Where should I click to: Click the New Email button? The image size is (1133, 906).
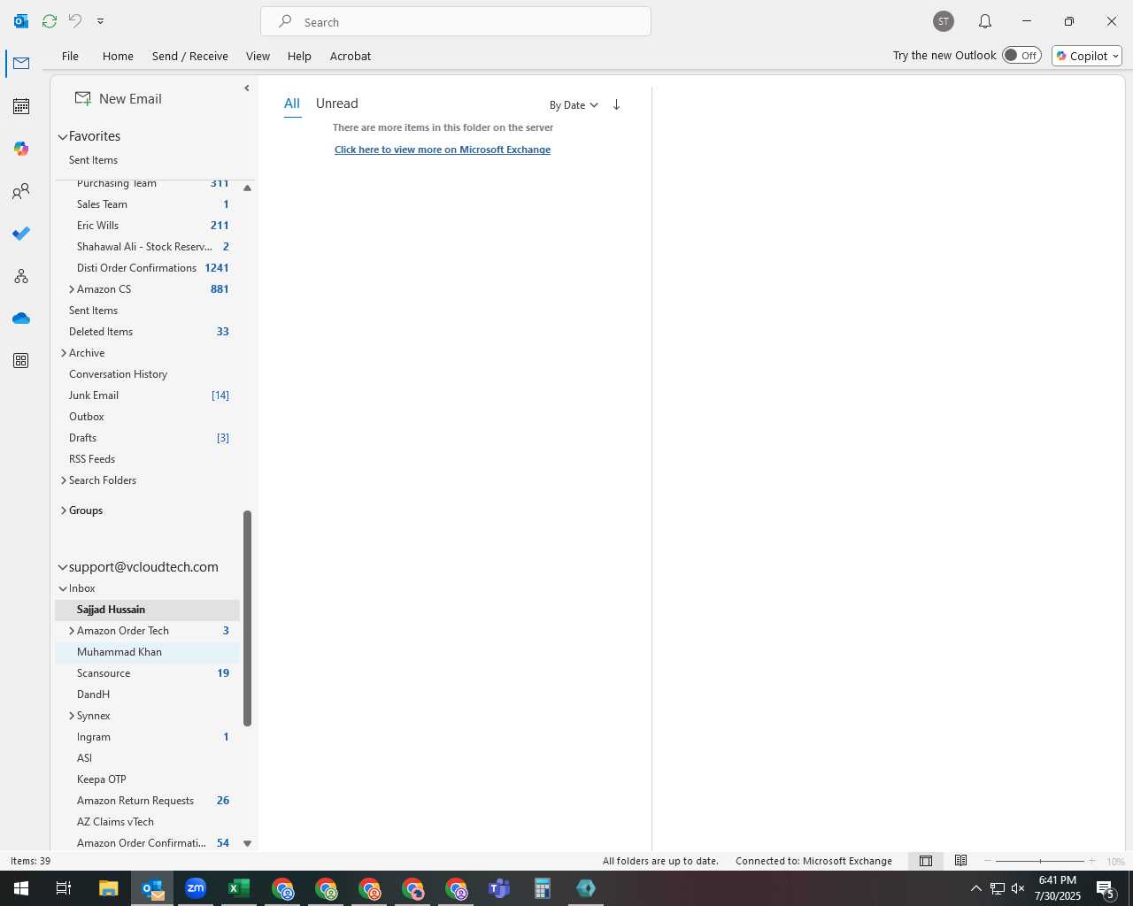click(x=119, y=99)
